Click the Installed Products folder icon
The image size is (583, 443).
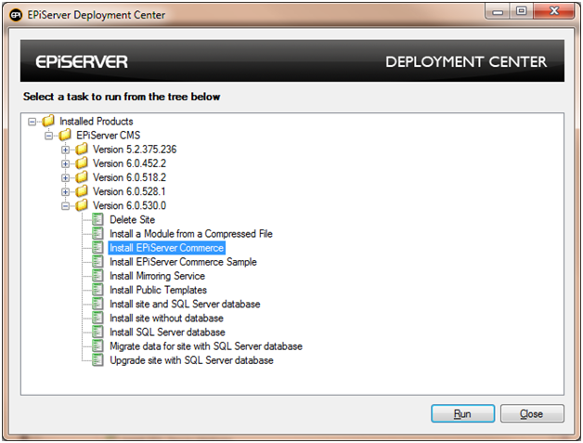pos(48,122)
